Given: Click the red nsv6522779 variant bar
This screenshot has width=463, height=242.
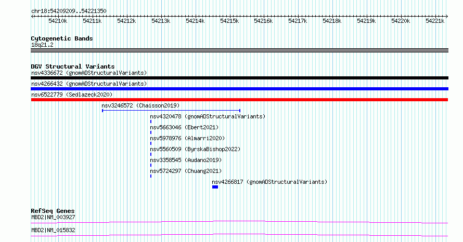Looking at the screenshot, I should pos(239,100).
